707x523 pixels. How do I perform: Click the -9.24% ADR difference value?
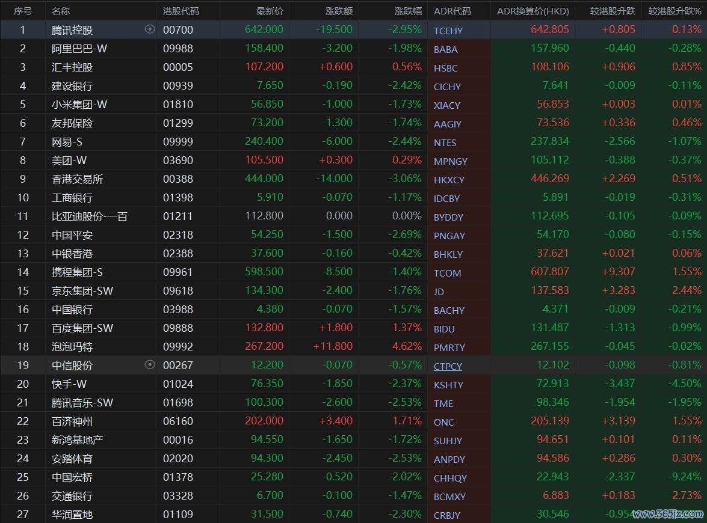tap(685, 477)
